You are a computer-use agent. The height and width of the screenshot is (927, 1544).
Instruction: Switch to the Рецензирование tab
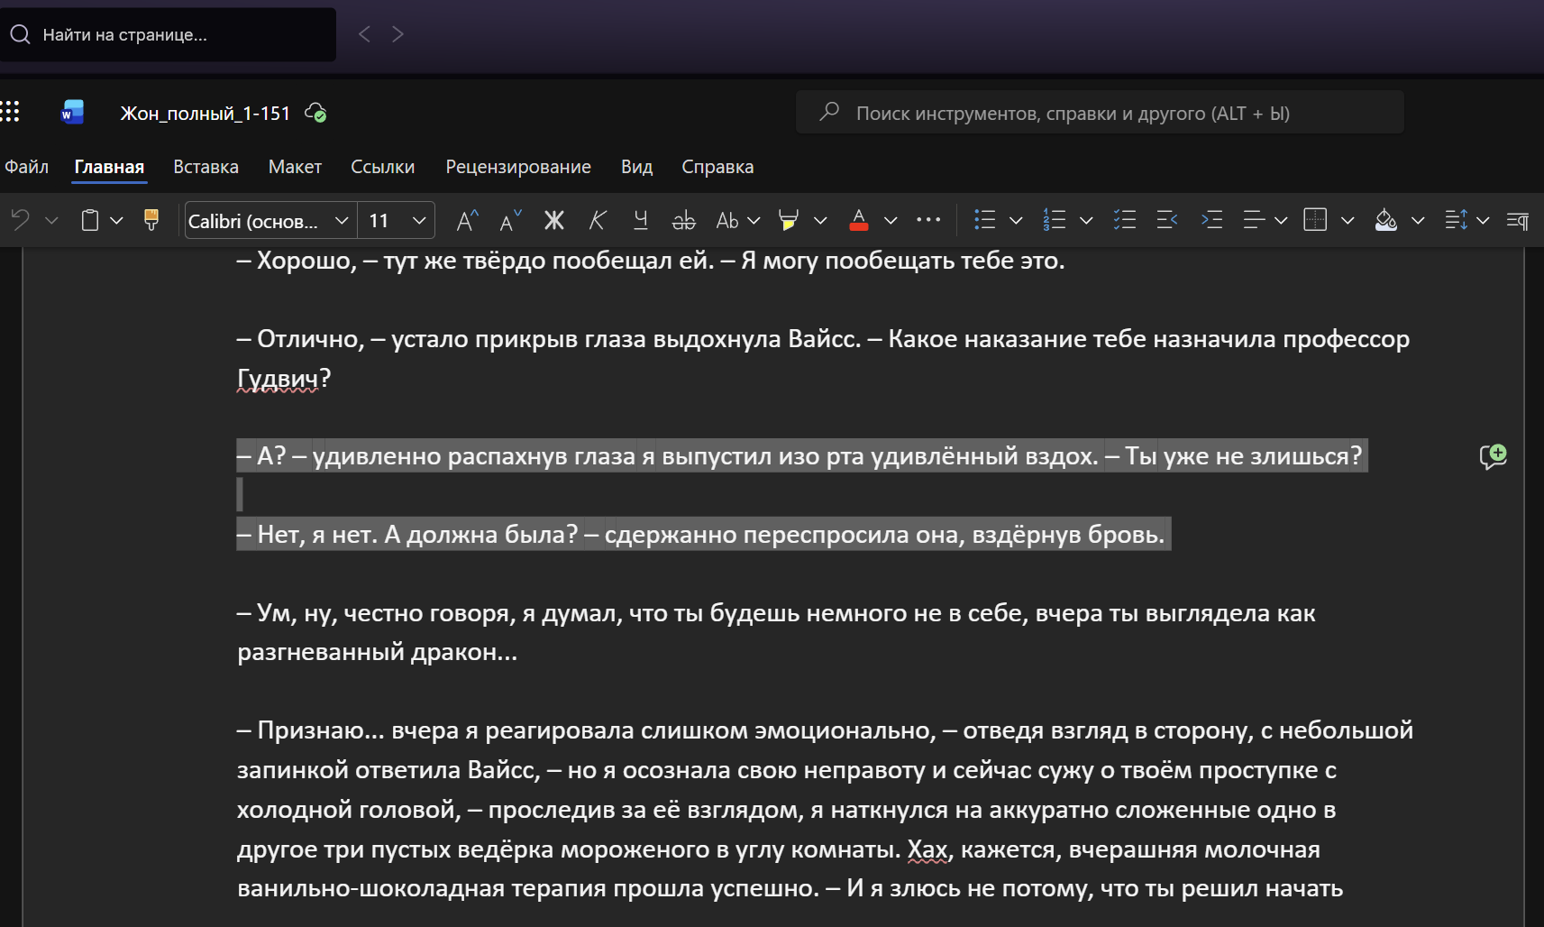[517, 167]
